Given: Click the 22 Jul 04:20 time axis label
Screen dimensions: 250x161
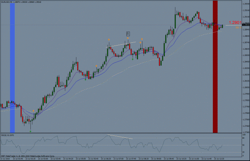Looking at the screenshot, I should point(68,159).
